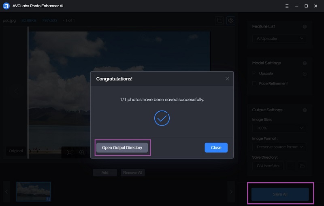
Task: Enable the Face Refinement checkbox
Action: coord(254,83)
